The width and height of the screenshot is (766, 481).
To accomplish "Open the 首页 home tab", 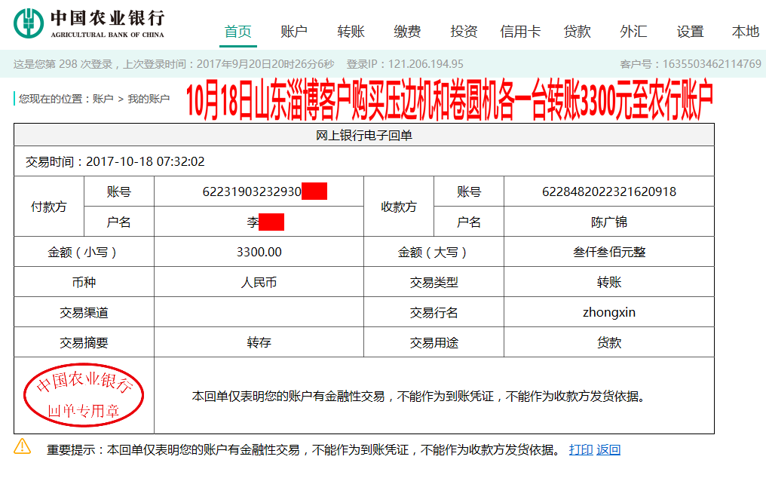I will click(x=237, y=32).
